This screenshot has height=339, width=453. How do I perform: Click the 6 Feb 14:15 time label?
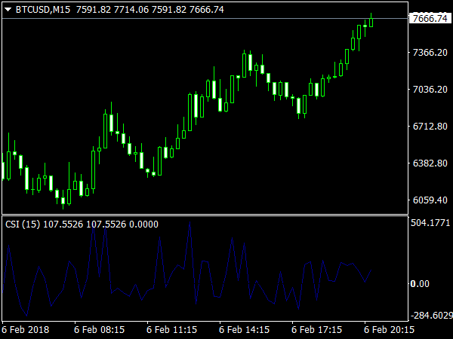(245, 330)
